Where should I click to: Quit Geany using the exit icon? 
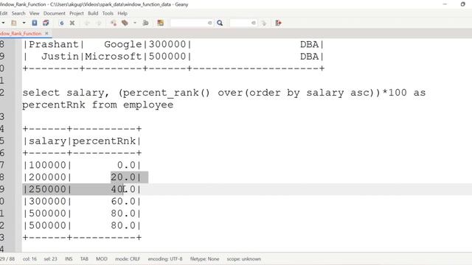click(x=279, y=23)
